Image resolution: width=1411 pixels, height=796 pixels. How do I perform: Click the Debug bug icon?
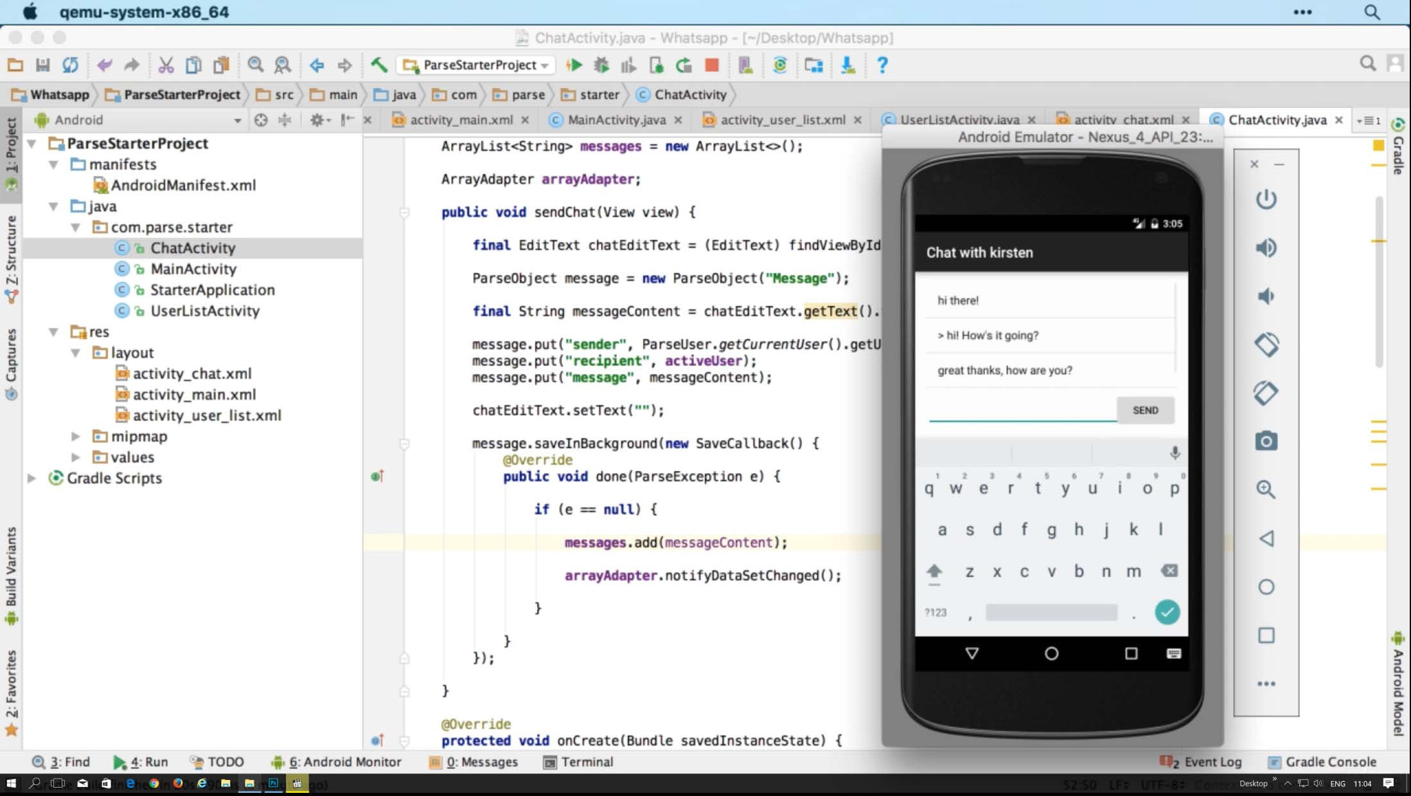(x=601, y=65)
